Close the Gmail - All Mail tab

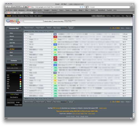[x=7, y=13]
